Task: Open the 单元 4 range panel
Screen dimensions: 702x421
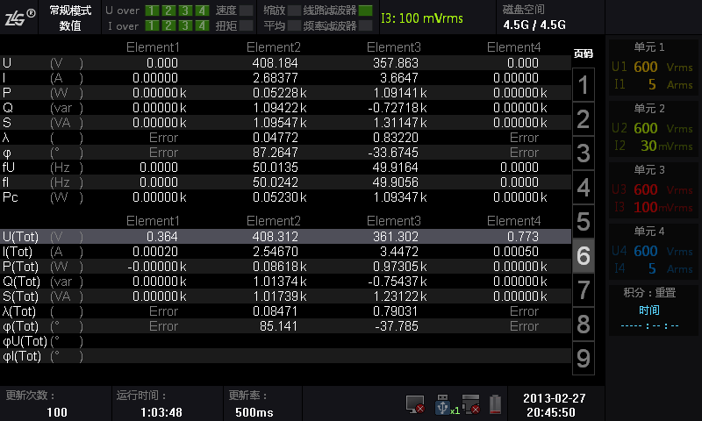Action: pyautogui.click(x=653, y=251)
